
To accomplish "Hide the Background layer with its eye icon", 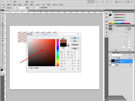I will point(110,65).
